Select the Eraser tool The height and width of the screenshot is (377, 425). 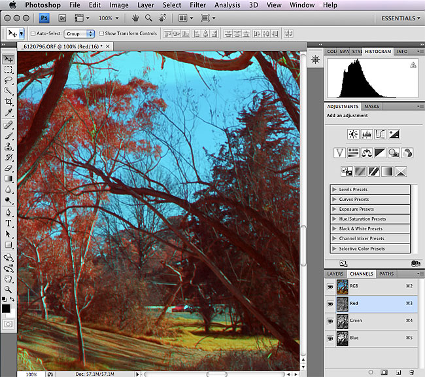click(x=8, y=168)
